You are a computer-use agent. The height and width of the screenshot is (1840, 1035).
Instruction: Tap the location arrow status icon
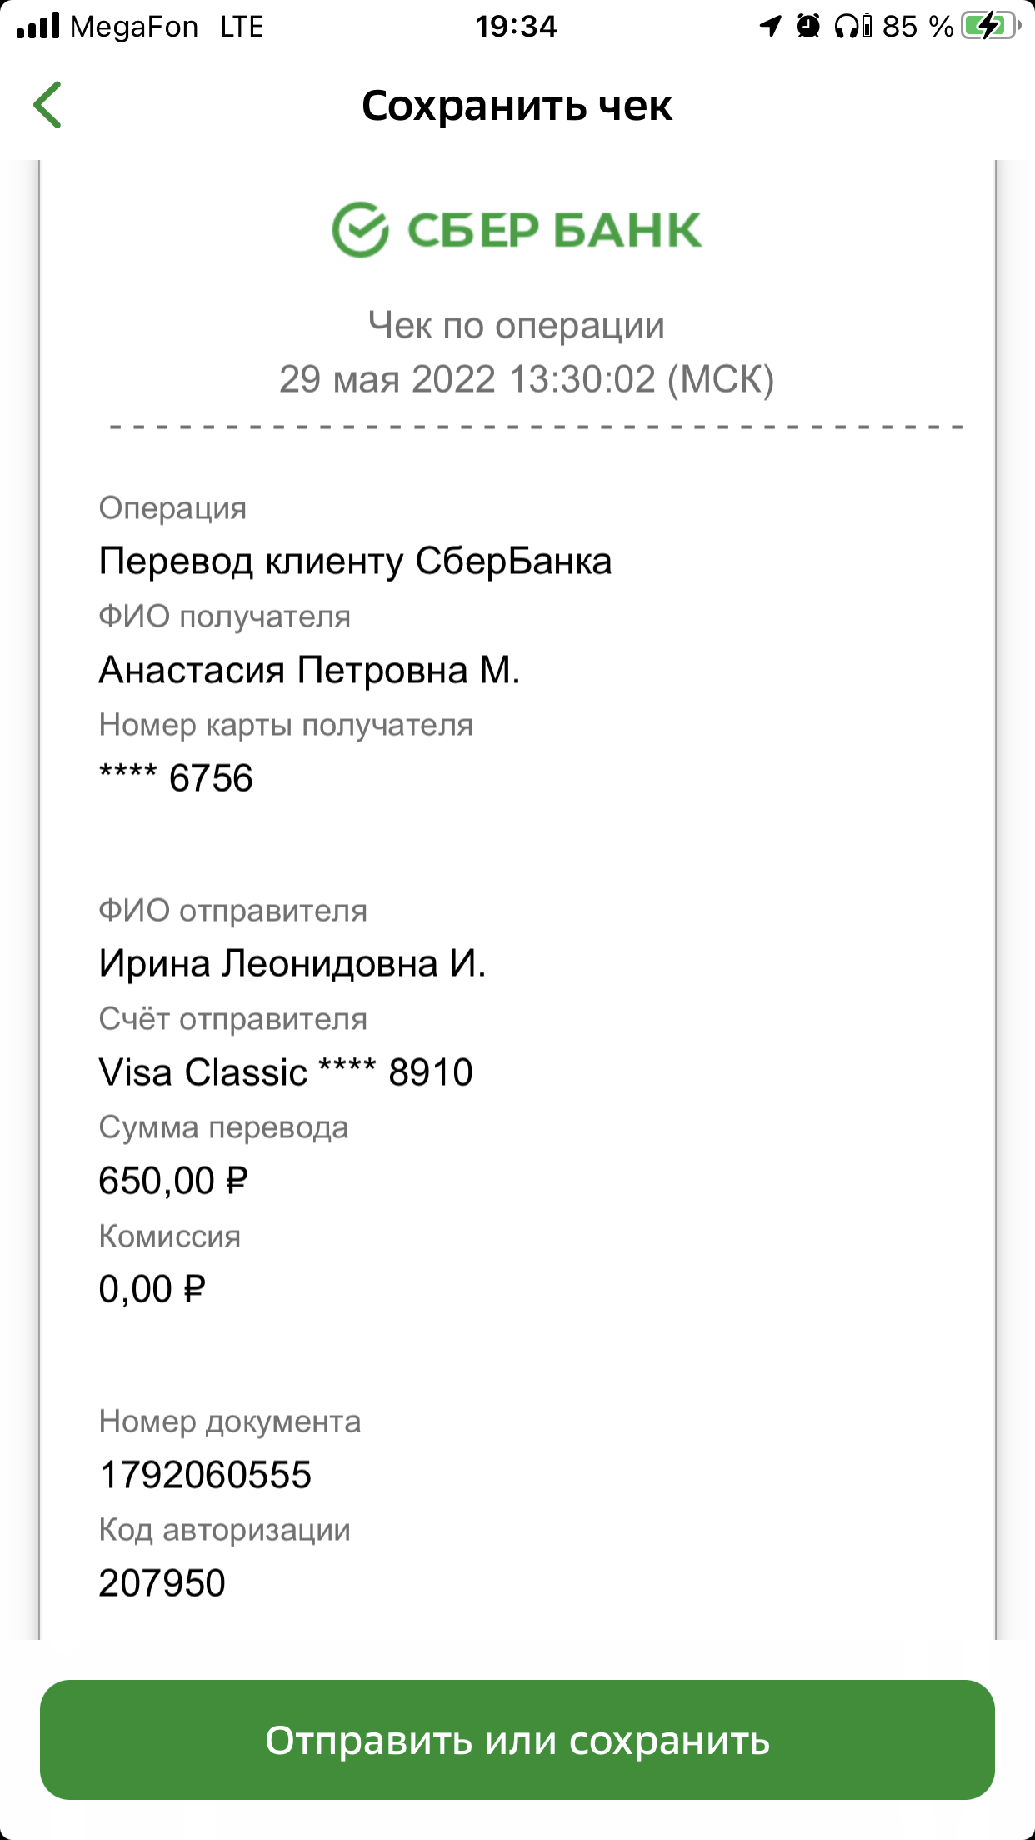(x=771, y=27)
